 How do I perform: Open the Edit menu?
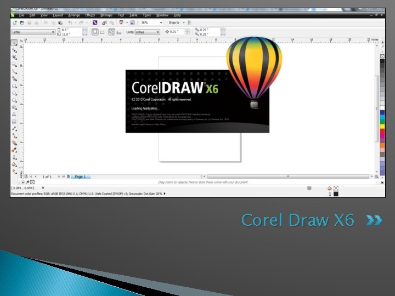32,15
